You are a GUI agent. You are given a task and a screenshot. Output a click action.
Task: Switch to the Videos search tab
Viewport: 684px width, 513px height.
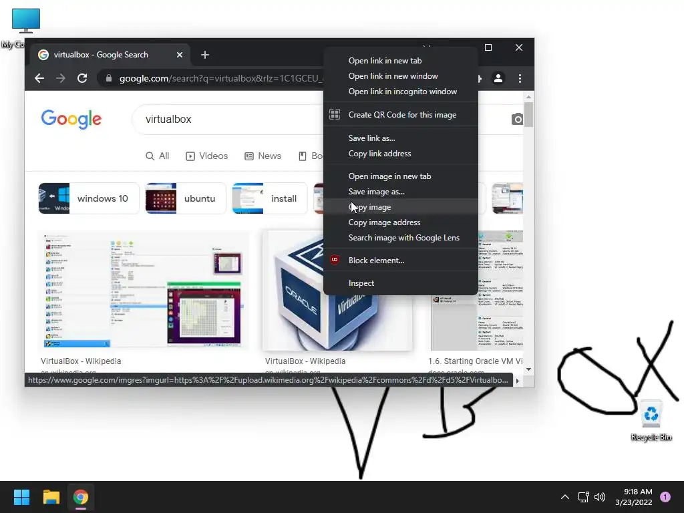[207, 156]
